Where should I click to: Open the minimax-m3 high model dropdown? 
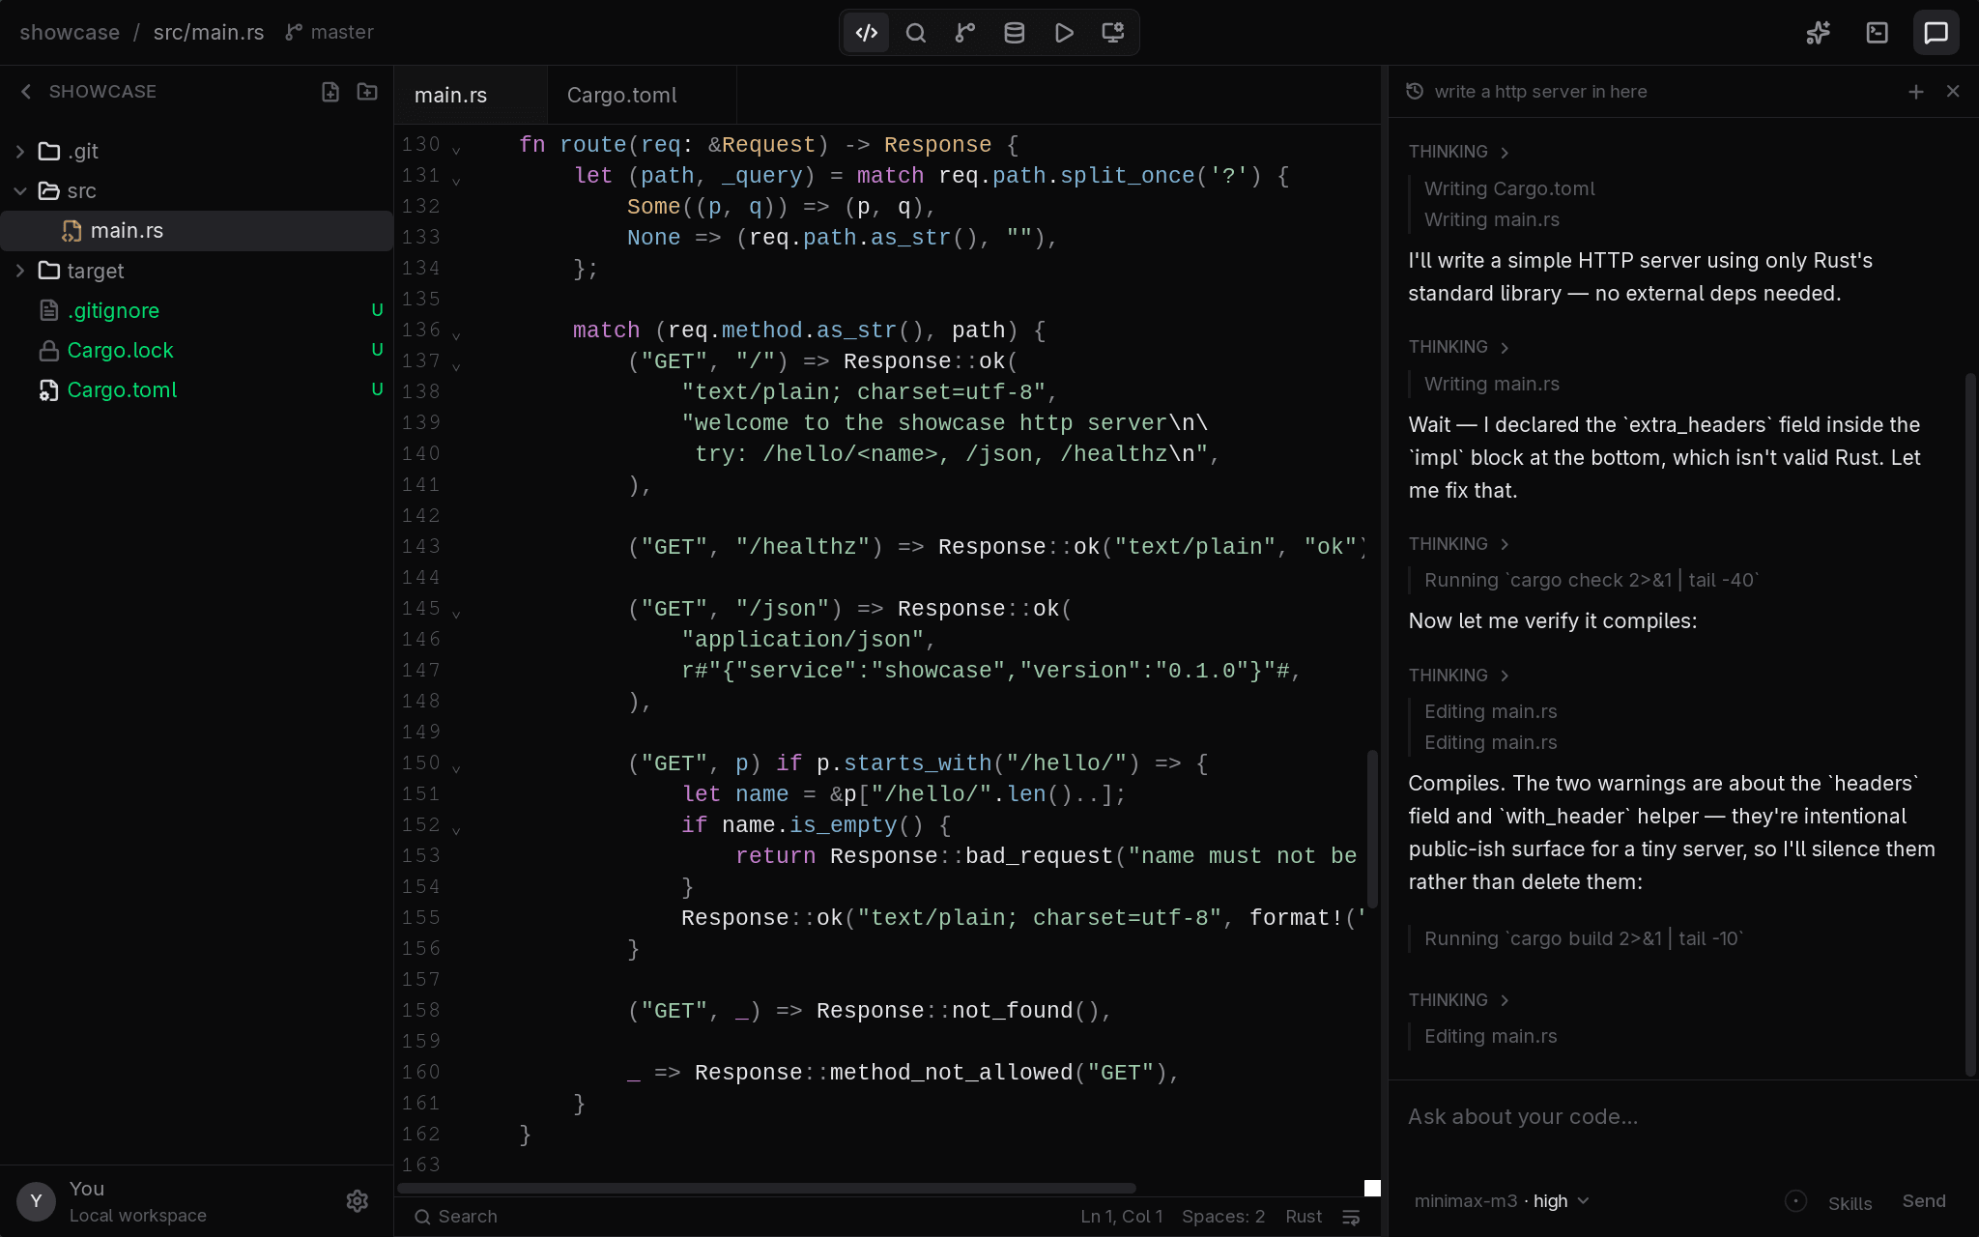click(1501, 1201)
